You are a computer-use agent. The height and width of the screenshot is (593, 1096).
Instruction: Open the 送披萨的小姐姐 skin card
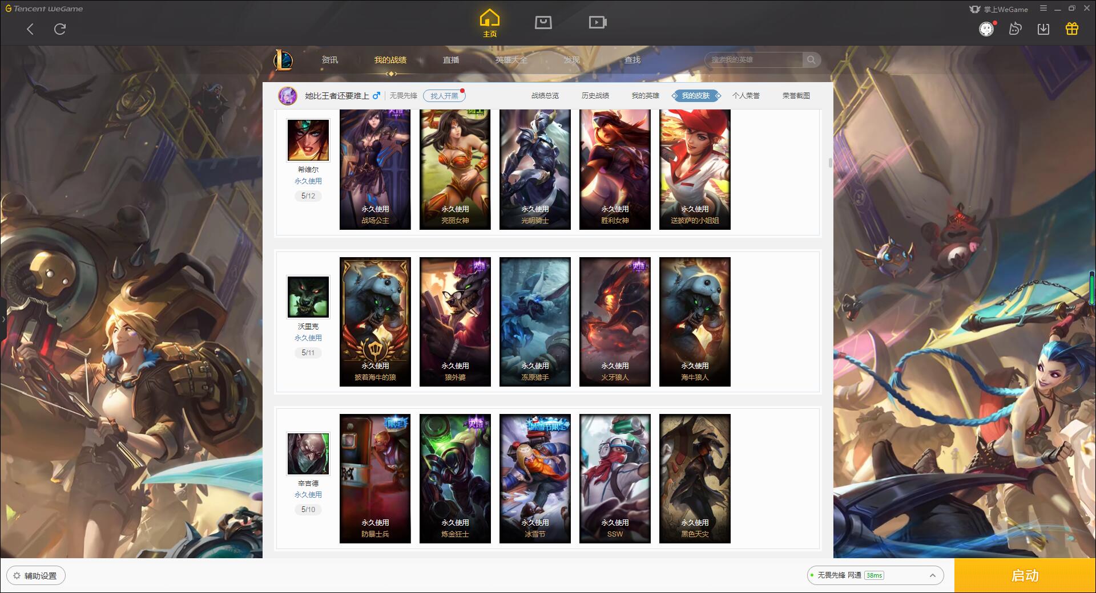(x=695, y=169)
